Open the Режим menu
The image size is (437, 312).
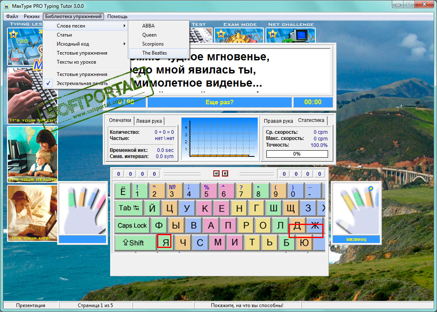coord(32,16)
